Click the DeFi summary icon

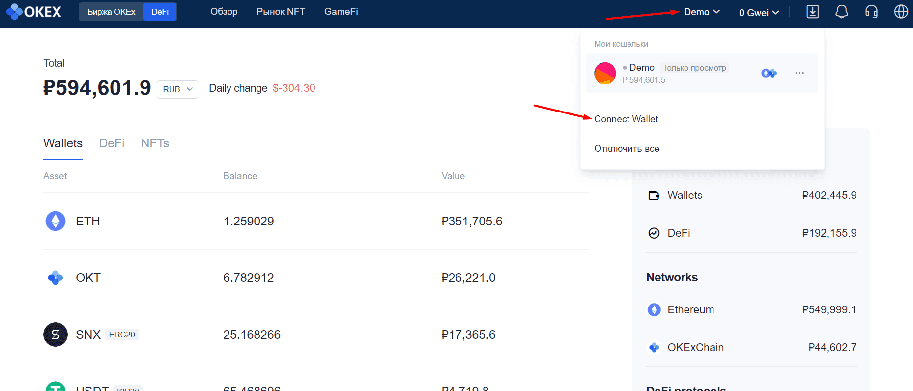tap(654, 233)
